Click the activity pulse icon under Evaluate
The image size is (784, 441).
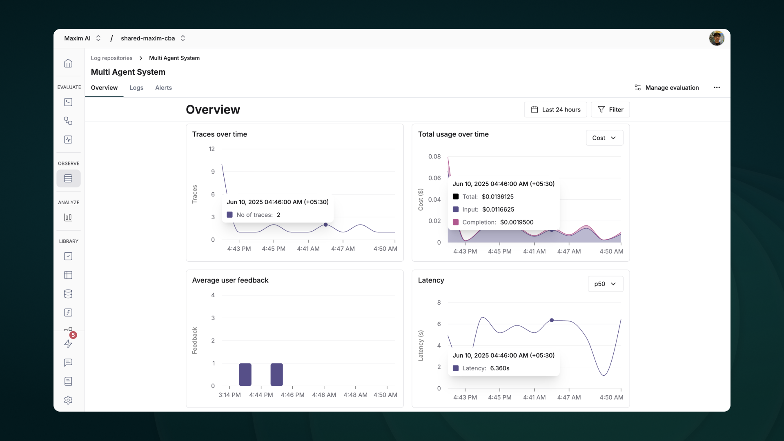[x=68, y=140]
